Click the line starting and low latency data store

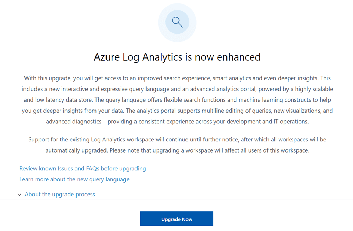(177, 100)
